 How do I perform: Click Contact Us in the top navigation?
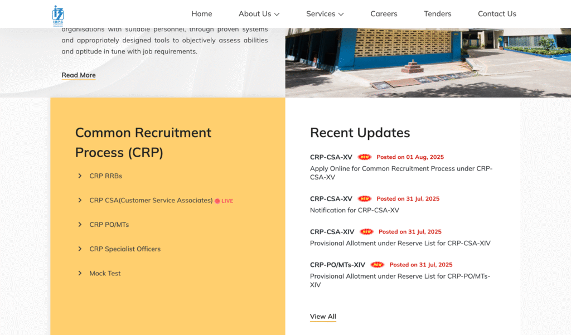pyautogui.click(x=497, y=13)
